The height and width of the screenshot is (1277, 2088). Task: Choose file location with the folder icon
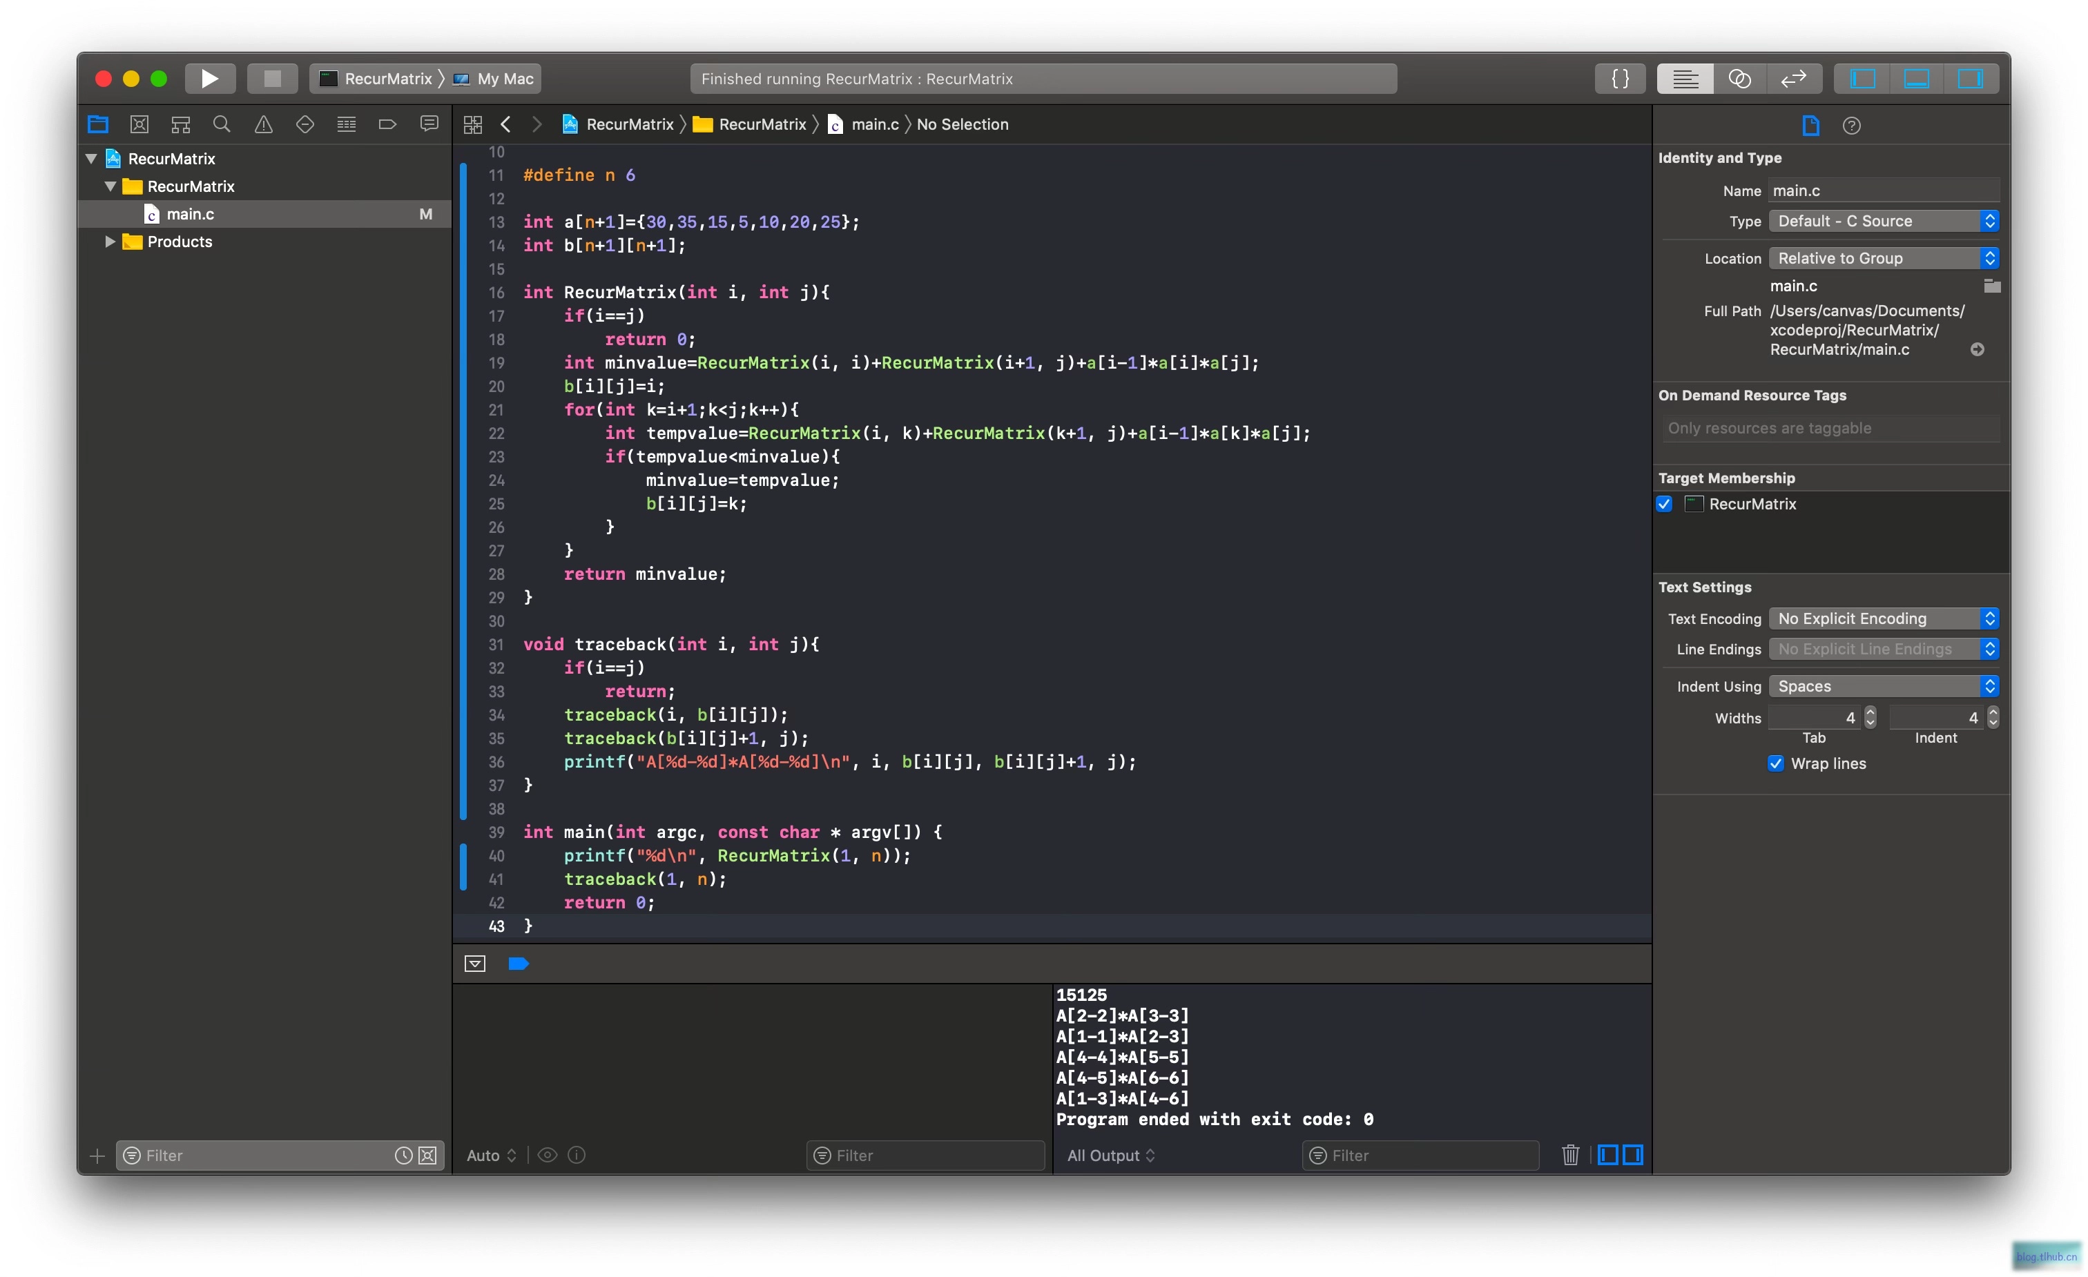coord(1992,286)
